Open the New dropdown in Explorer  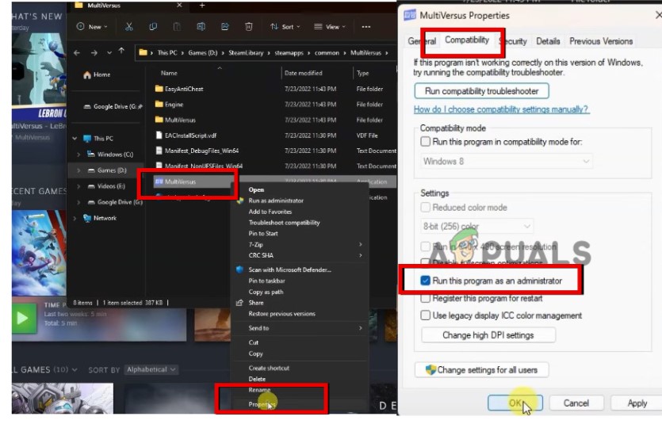click(x=93, y=27)
